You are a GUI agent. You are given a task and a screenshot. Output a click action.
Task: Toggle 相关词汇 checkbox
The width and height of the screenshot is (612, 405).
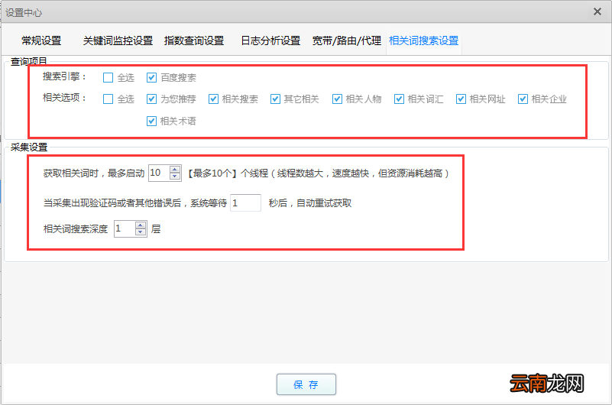click(399, 99)
